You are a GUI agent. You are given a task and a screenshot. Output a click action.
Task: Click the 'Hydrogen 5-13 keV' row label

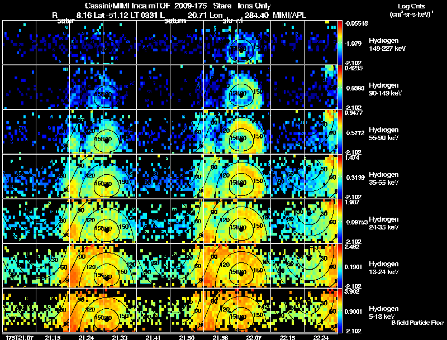[x=384, y=313]
